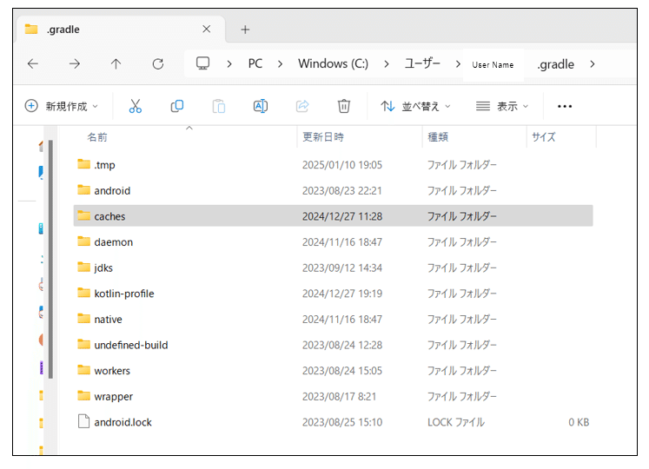The image size is (649, 469).
Task: Click the kotlin-profile folder icon
Action: pyautogui.click(x=84, y=293)
